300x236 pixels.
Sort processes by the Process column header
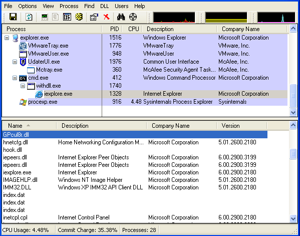coord(52,29)
